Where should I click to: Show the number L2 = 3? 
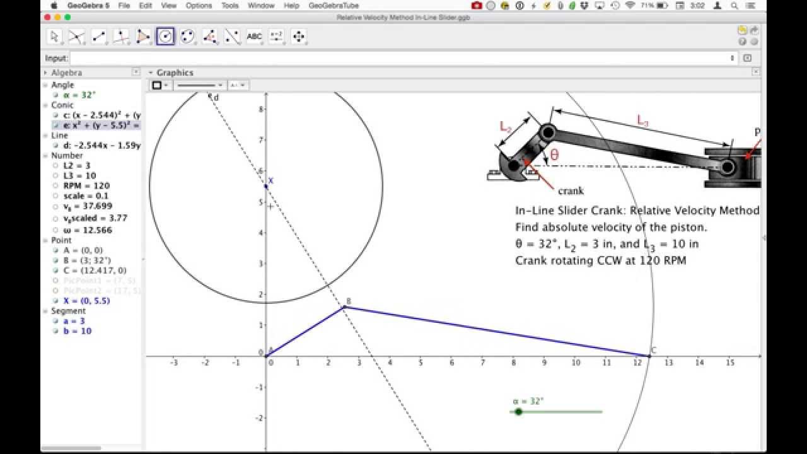[55, 166]
